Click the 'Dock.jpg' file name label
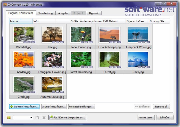Viewport: 180px width, 127px height. pyautogui.click(x=138, y=72)
